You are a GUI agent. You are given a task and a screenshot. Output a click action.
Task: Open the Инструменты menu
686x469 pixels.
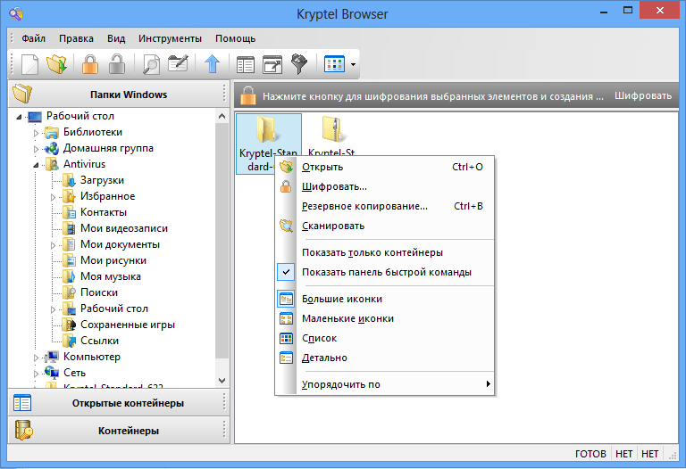[171, 38]
